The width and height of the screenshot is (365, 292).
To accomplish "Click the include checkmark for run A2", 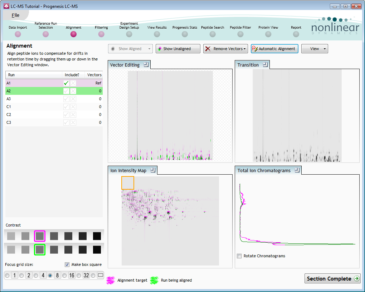I will (x=66, y=91).
